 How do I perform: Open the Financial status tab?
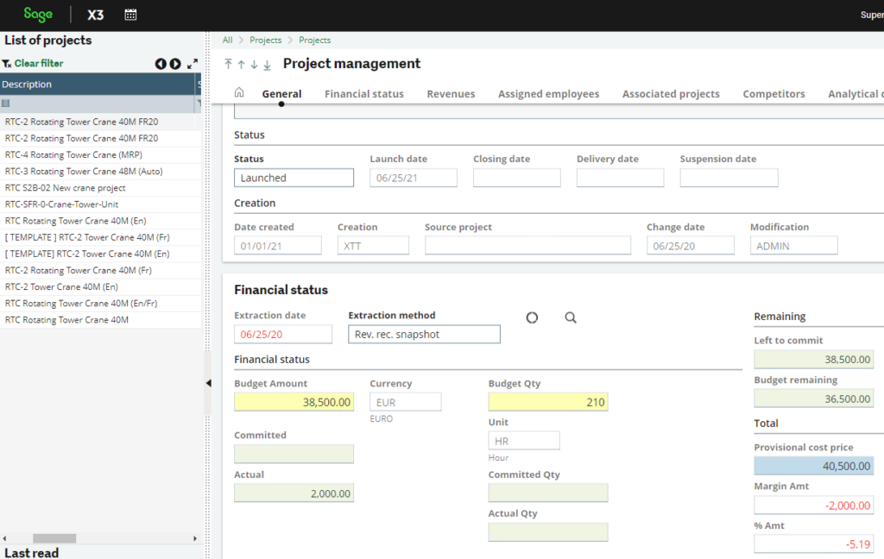[364, 94]
